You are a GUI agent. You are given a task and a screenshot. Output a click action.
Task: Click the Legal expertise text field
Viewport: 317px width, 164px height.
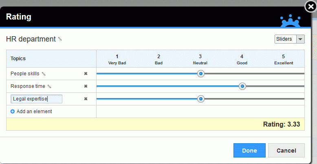36,99
